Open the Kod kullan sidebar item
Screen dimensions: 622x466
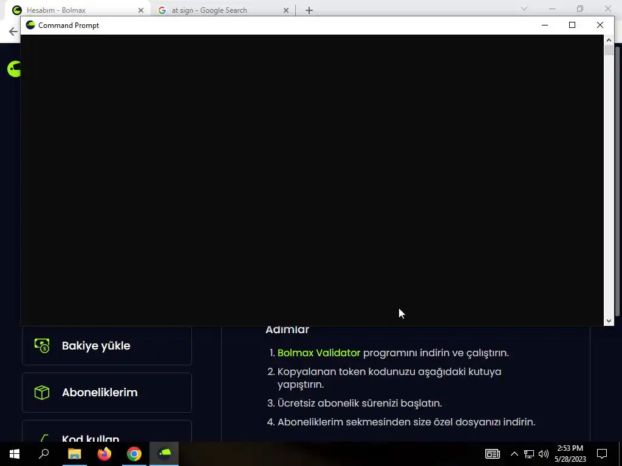[107, 431]
